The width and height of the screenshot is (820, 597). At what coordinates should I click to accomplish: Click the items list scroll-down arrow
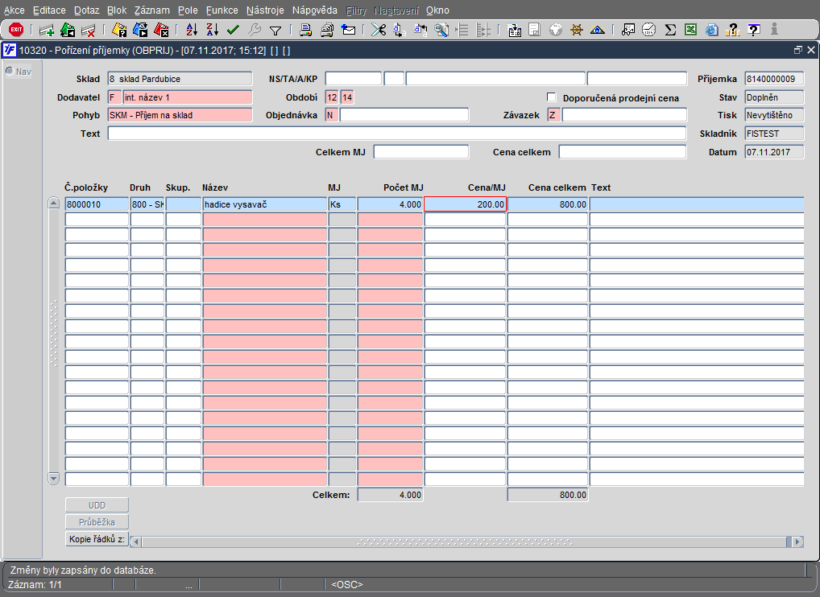point(53,478)
